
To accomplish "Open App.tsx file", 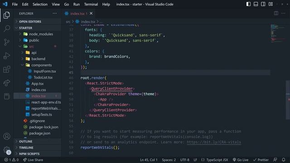I will (38, 83).
